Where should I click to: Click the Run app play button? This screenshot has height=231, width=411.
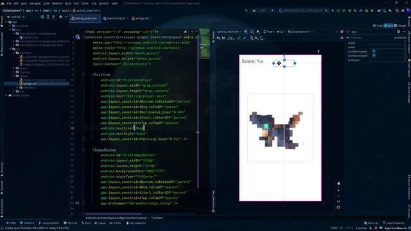coord(333,11)
